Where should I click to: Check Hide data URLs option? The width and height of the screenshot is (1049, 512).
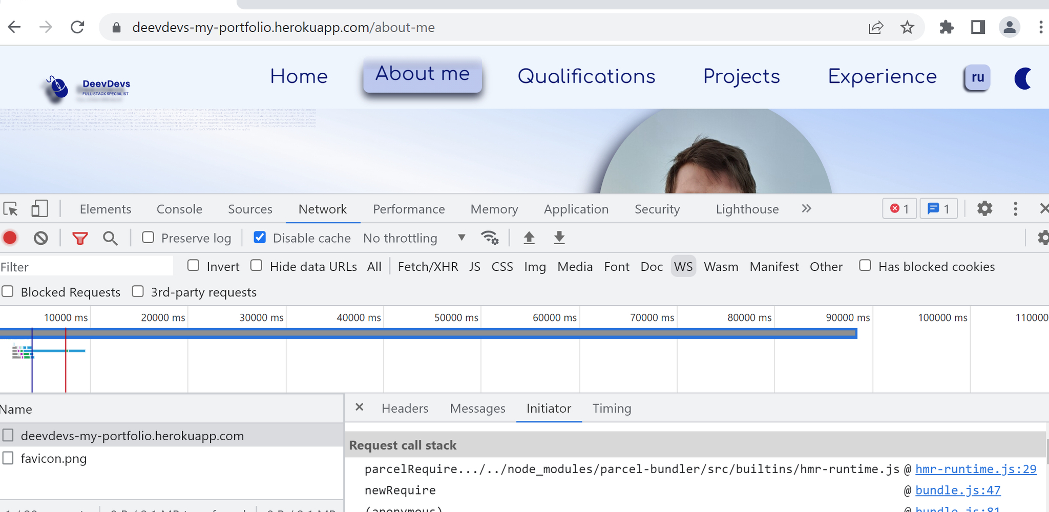coord(257,266)
